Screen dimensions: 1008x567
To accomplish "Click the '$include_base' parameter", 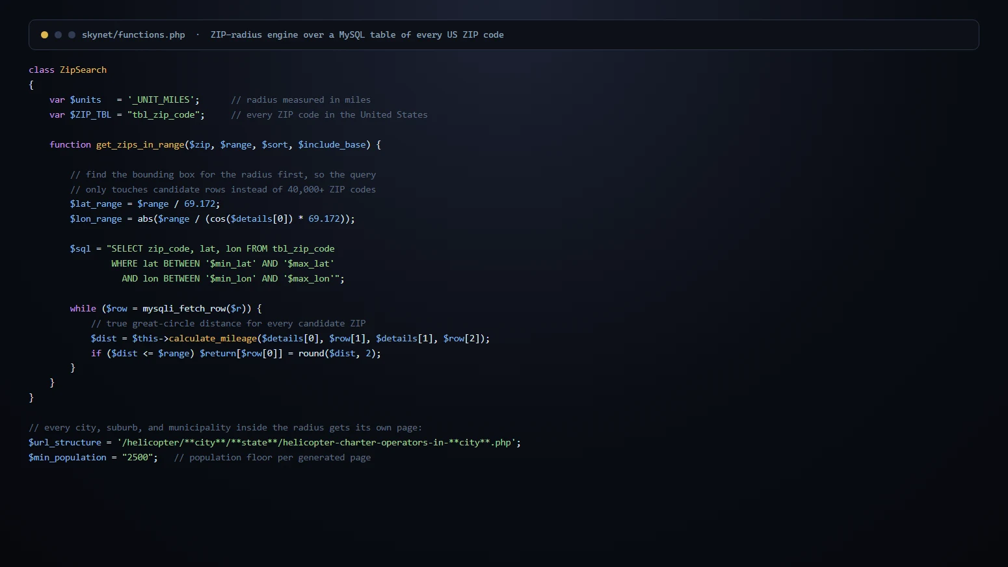I will point(332,144).
